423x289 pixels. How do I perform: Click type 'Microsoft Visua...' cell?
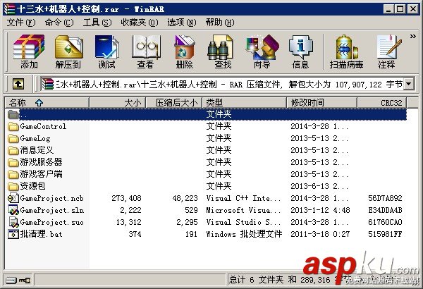[x=244, y=210]
